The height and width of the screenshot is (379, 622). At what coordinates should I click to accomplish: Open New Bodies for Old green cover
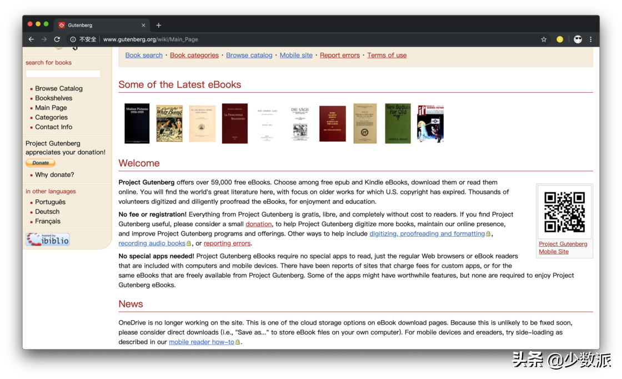(x=398, y=123)
